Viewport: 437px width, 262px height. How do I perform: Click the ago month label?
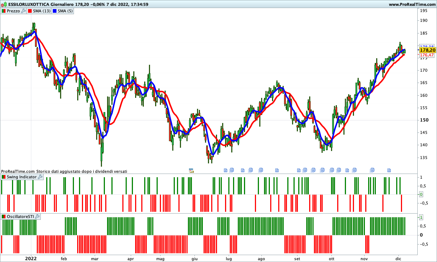click(x=261, y=258)
